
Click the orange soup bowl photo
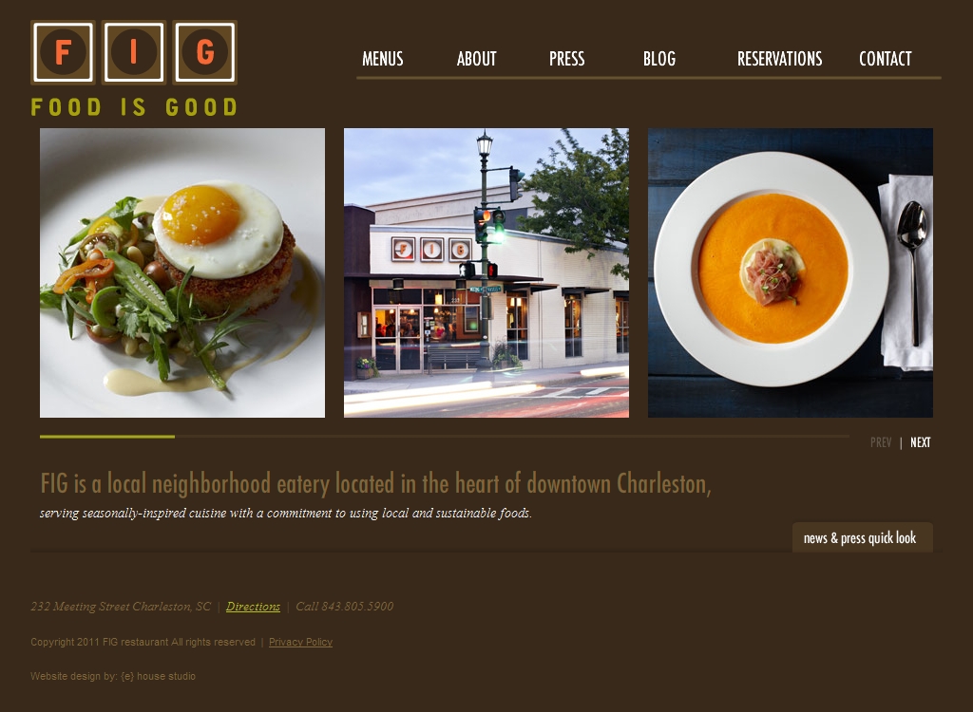click(x=791, y=272)
